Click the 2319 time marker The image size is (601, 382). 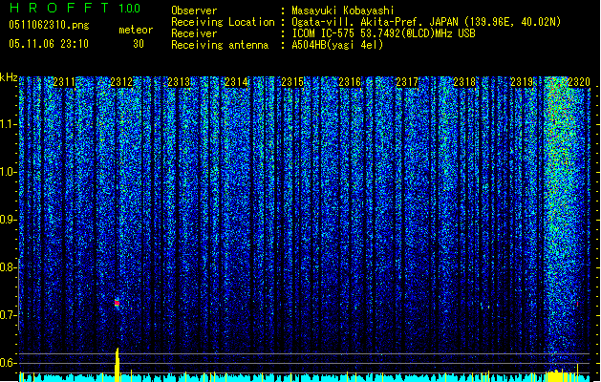[522, 82]
